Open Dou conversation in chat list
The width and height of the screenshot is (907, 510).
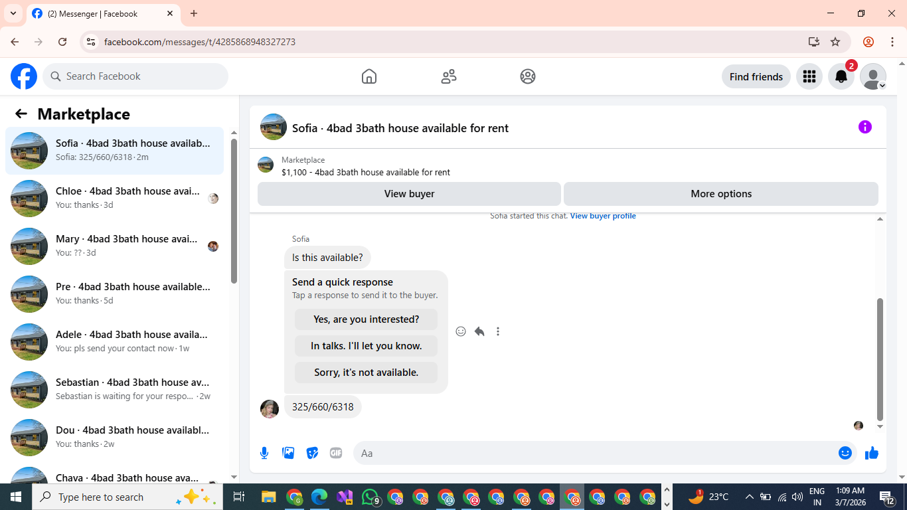click(114, 438)
